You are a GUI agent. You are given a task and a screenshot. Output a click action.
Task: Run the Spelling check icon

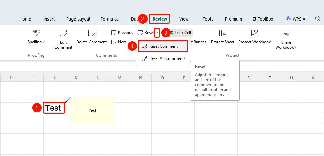pyautogui.click(x=36, y=33)
